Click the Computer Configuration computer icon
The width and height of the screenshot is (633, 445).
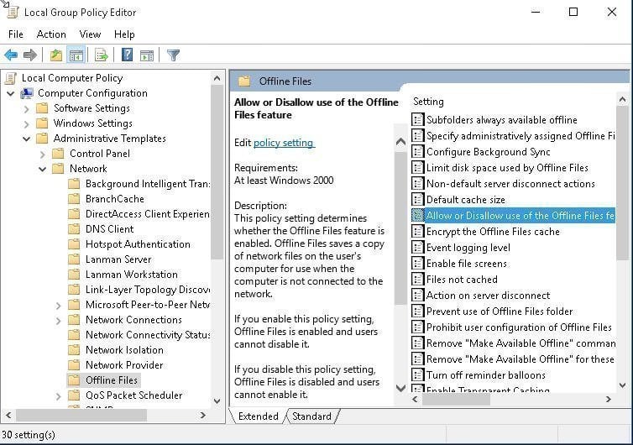[x=27, y=93]
